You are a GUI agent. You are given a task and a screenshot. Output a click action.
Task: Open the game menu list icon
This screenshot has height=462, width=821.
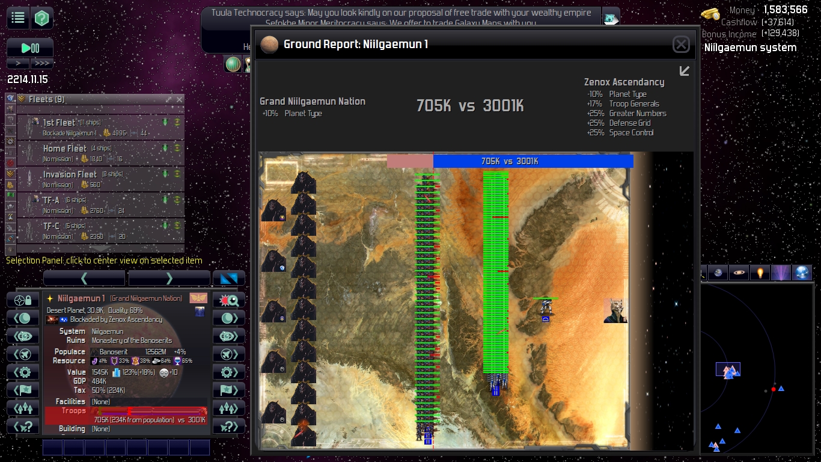(x=18, y=18)
